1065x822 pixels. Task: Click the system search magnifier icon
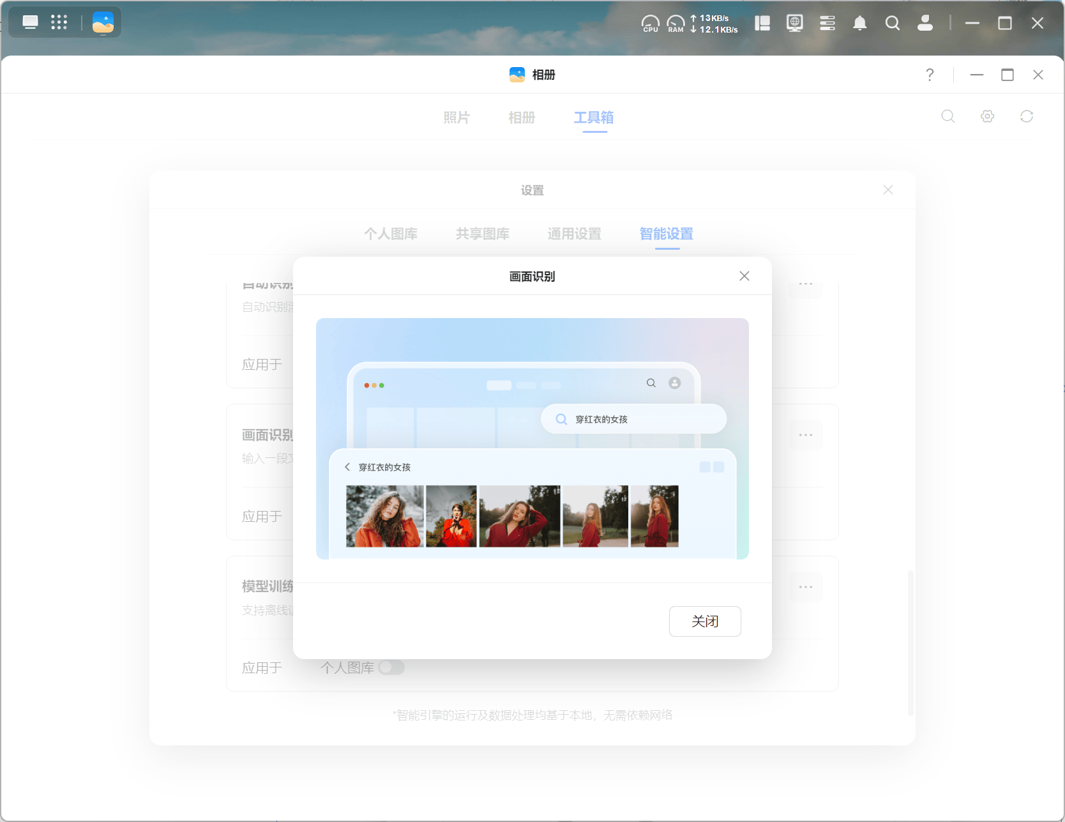(892, 24)
